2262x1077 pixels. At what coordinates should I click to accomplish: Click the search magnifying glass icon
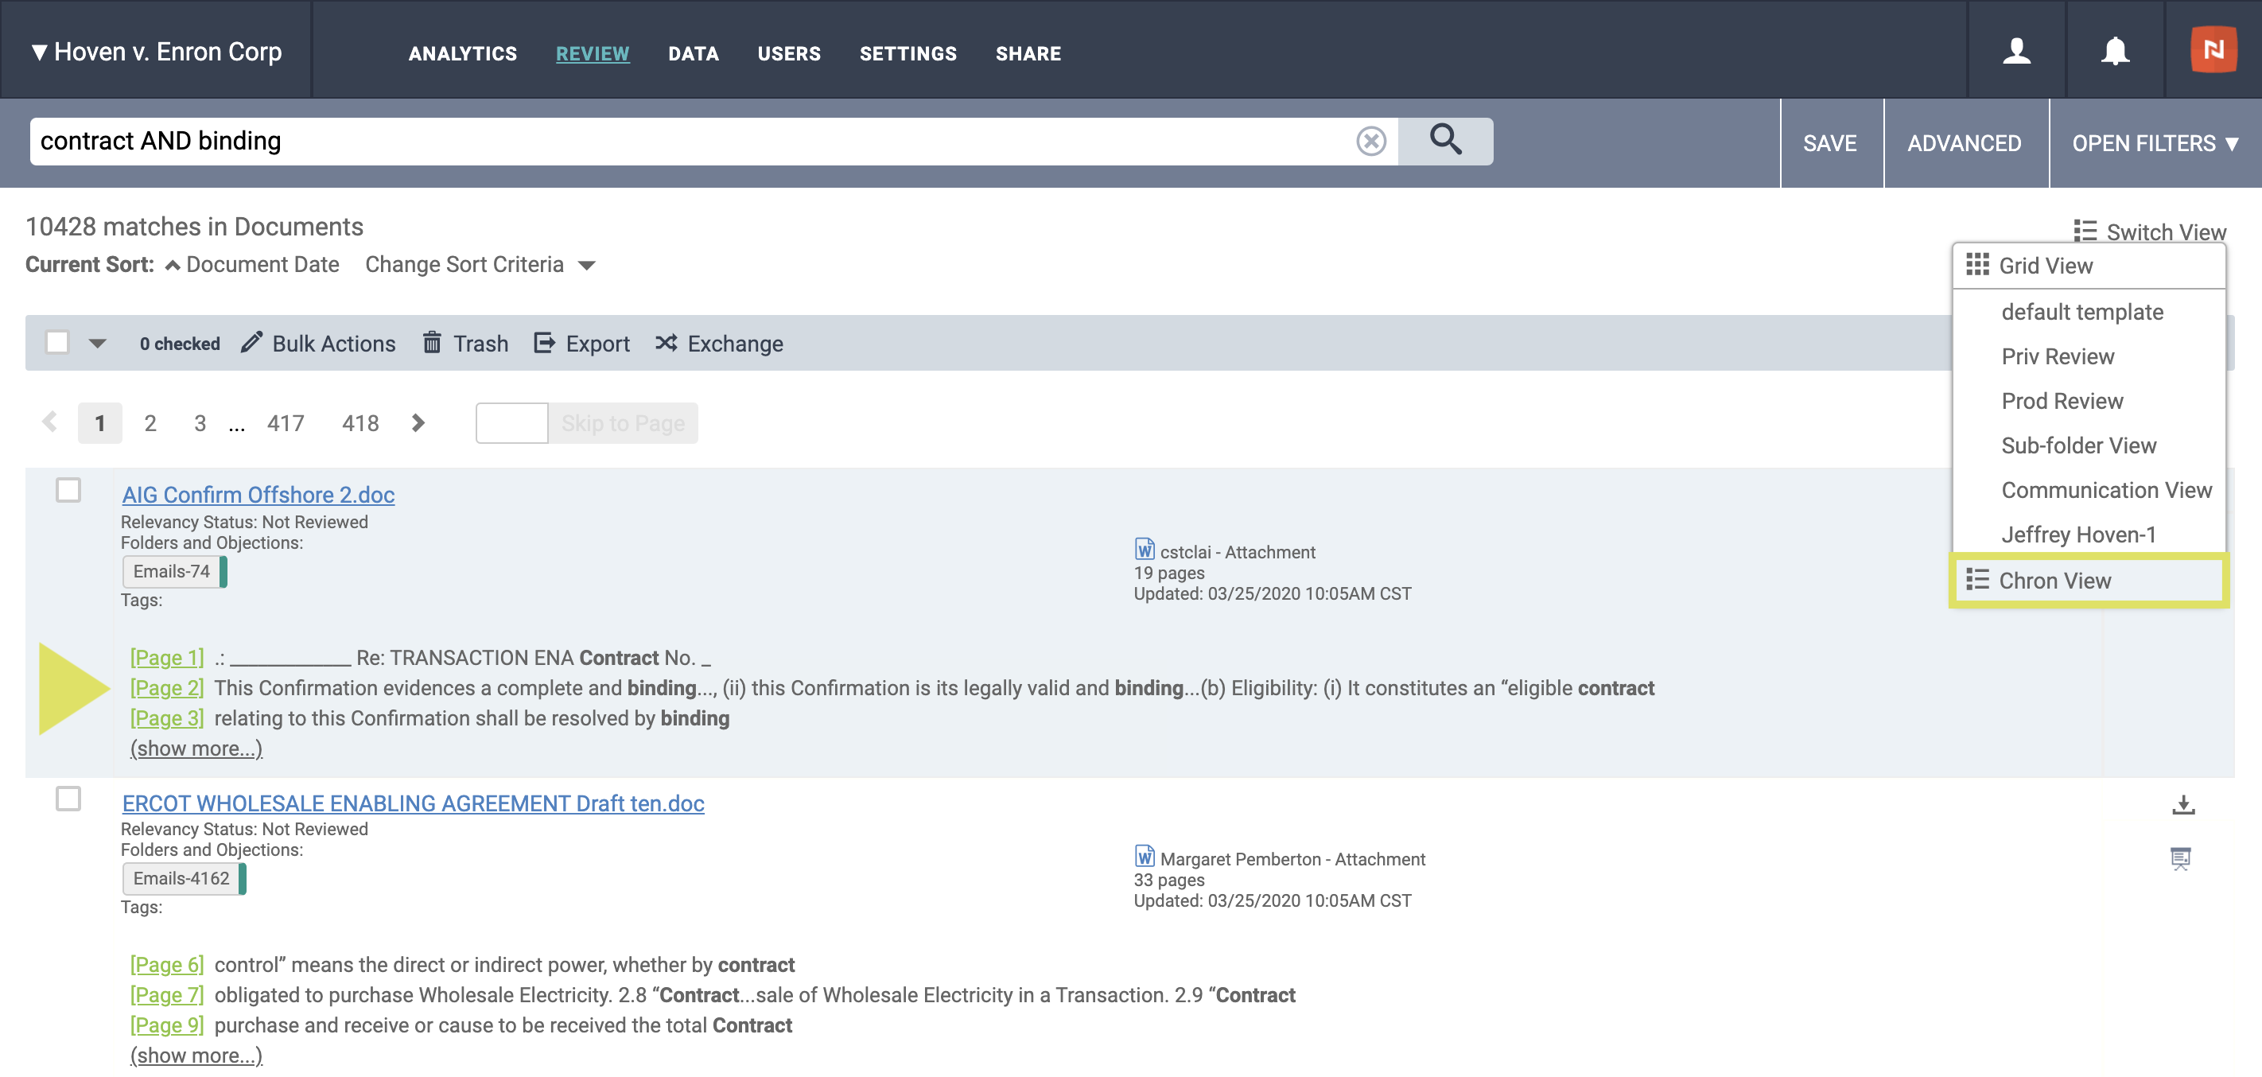pos(1444,141)
